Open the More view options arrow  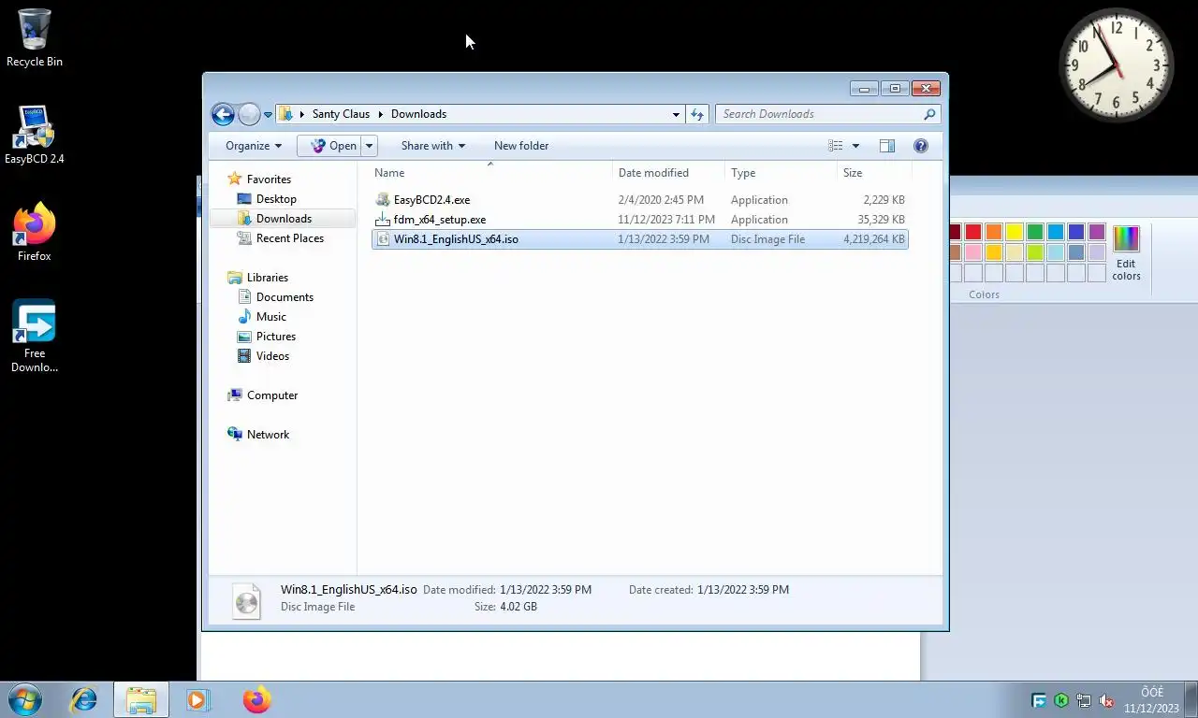pos(855,146)
